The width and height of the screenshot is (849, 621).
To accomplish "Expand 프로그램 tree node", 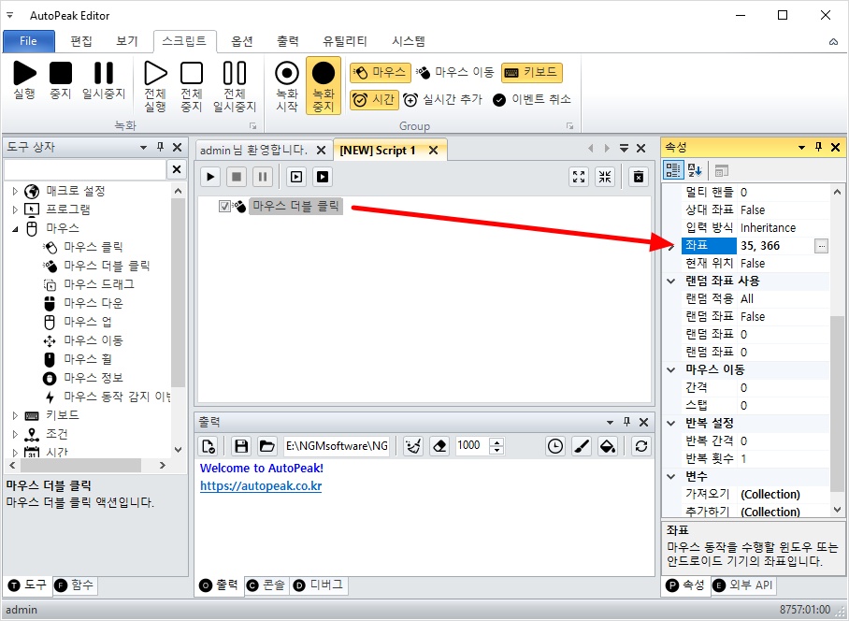I will click(15, 209).
